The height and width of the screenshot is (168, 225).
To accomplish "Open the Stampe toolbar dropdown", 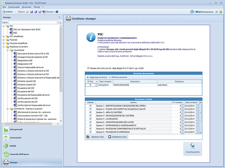I will coord(50,12).
